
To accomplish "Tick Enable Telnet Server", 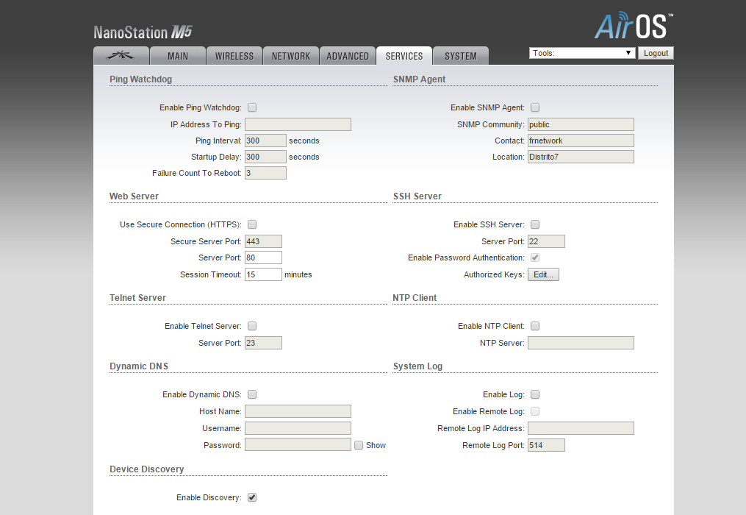I will pos(252,326).
